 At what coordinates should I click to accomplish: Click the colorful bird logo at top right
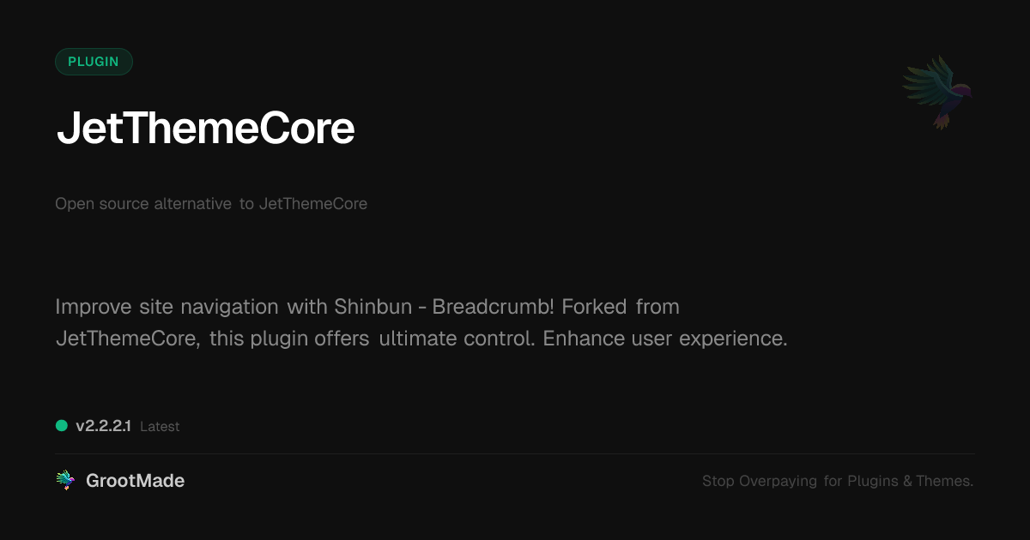coord(937,92)
